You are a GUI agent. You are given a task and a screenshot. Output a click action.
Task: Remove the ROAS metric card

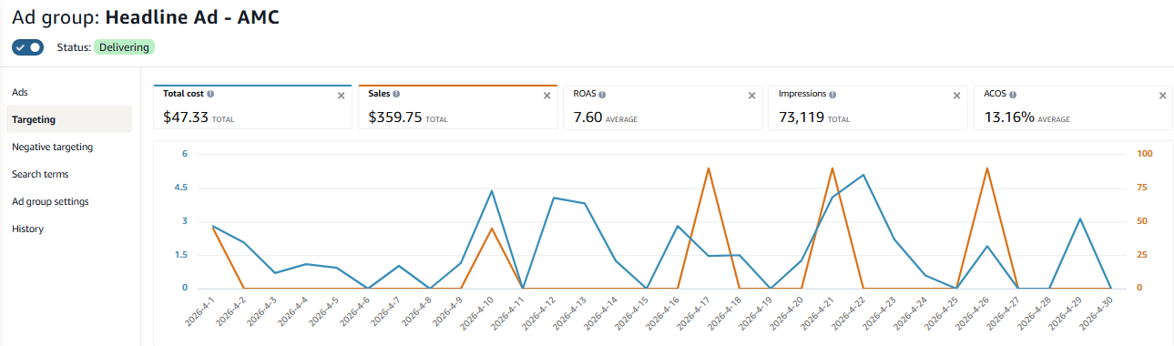coord(752,96)
